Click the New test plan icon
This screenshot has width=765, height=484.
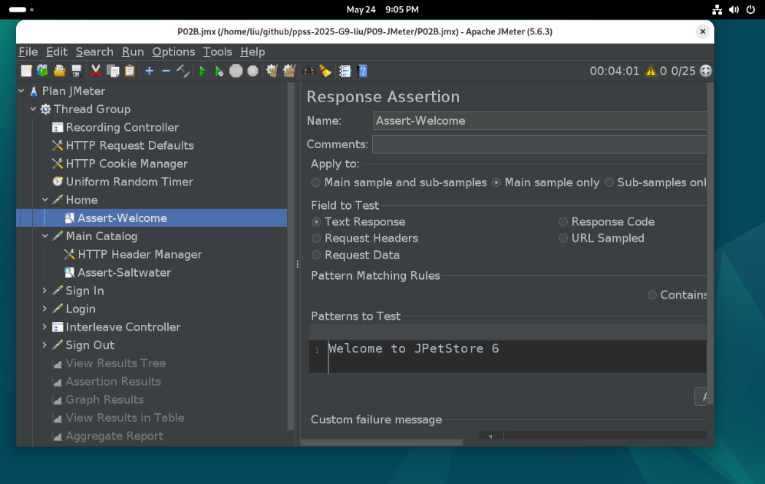point(26,72)
